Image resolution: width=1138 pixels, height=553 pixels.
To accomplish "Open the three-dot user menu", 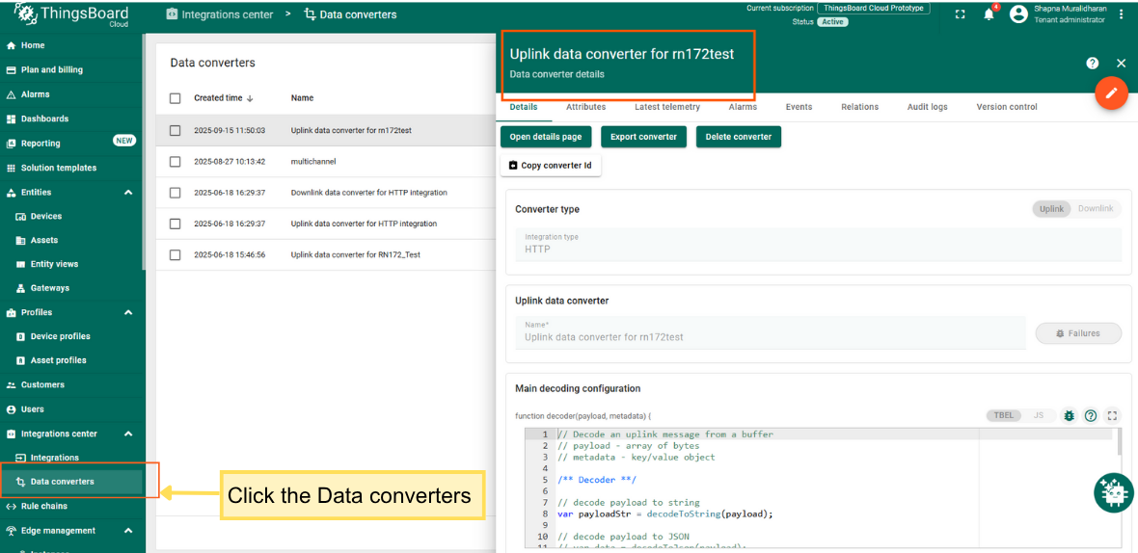I will pos(1121,14).
